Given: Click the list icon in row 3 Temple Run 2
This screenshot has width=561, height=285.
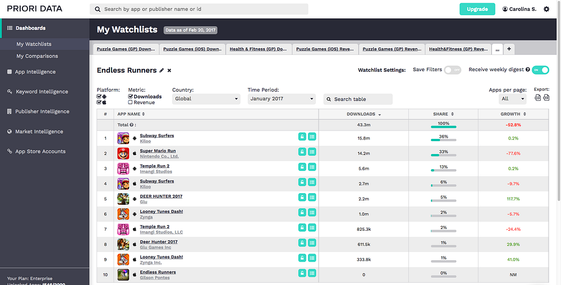Looking at the screenshot, I should (x=312, y=167).
